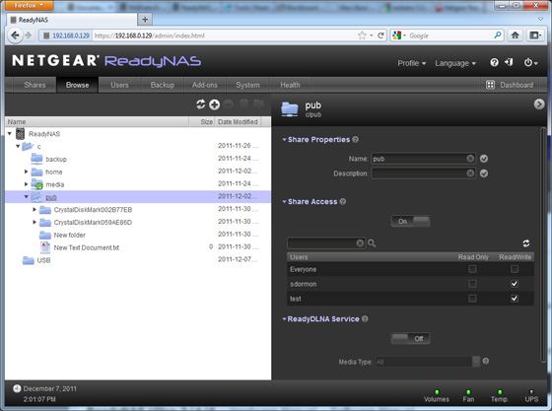Viewport: 552px width, 411px height.
Task: Toggle the Share Access On switch
Action: [410, 222]
